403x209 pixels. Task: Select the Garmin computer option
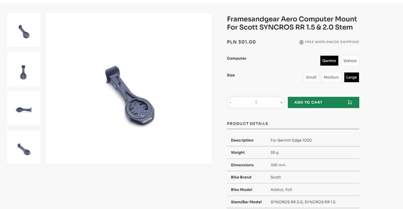point(329,61)
